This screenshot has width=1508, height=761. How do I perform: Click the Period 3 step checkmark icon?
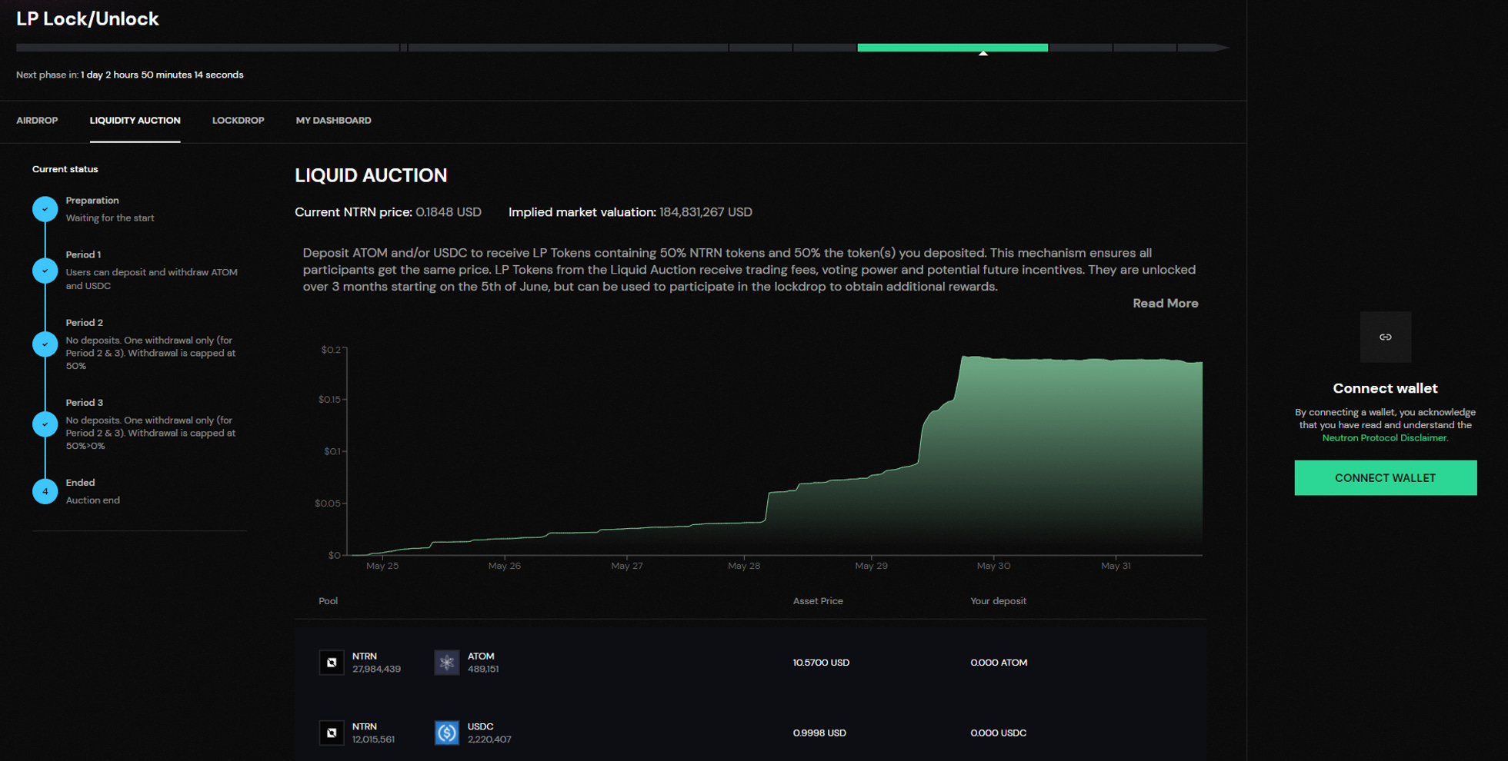tap(45, 424)
